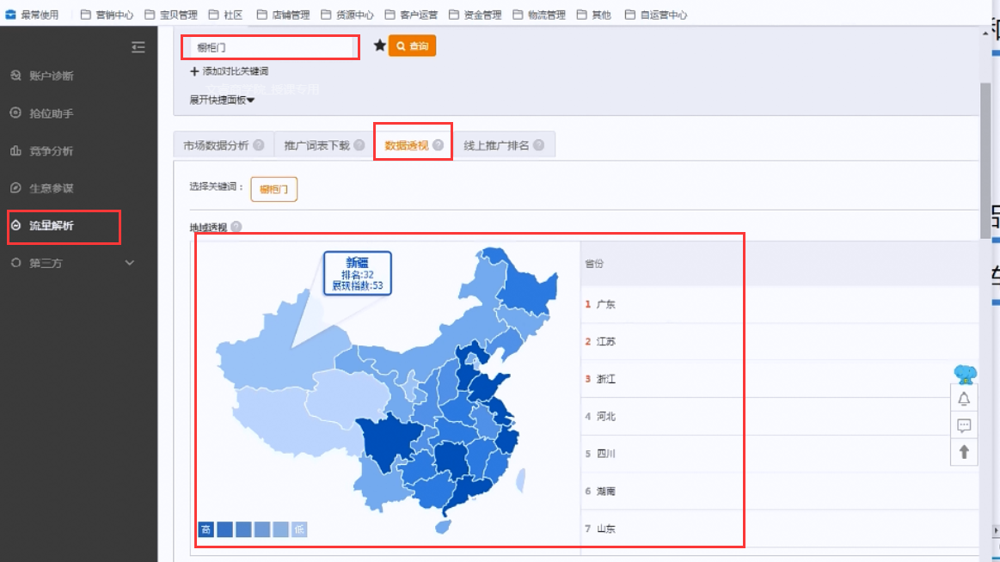
Task: Open the notification bell in floating toolbar
Action: 964,399
